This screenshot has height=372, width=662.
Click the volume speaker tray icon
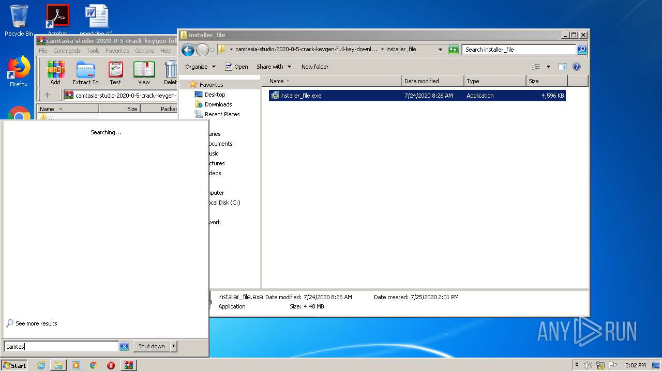[x=588, y=365]
